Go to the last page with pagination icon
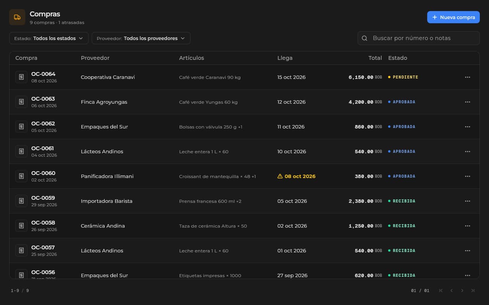The width and height of the screenshot is (489, 305). click(x=473, y=291)
